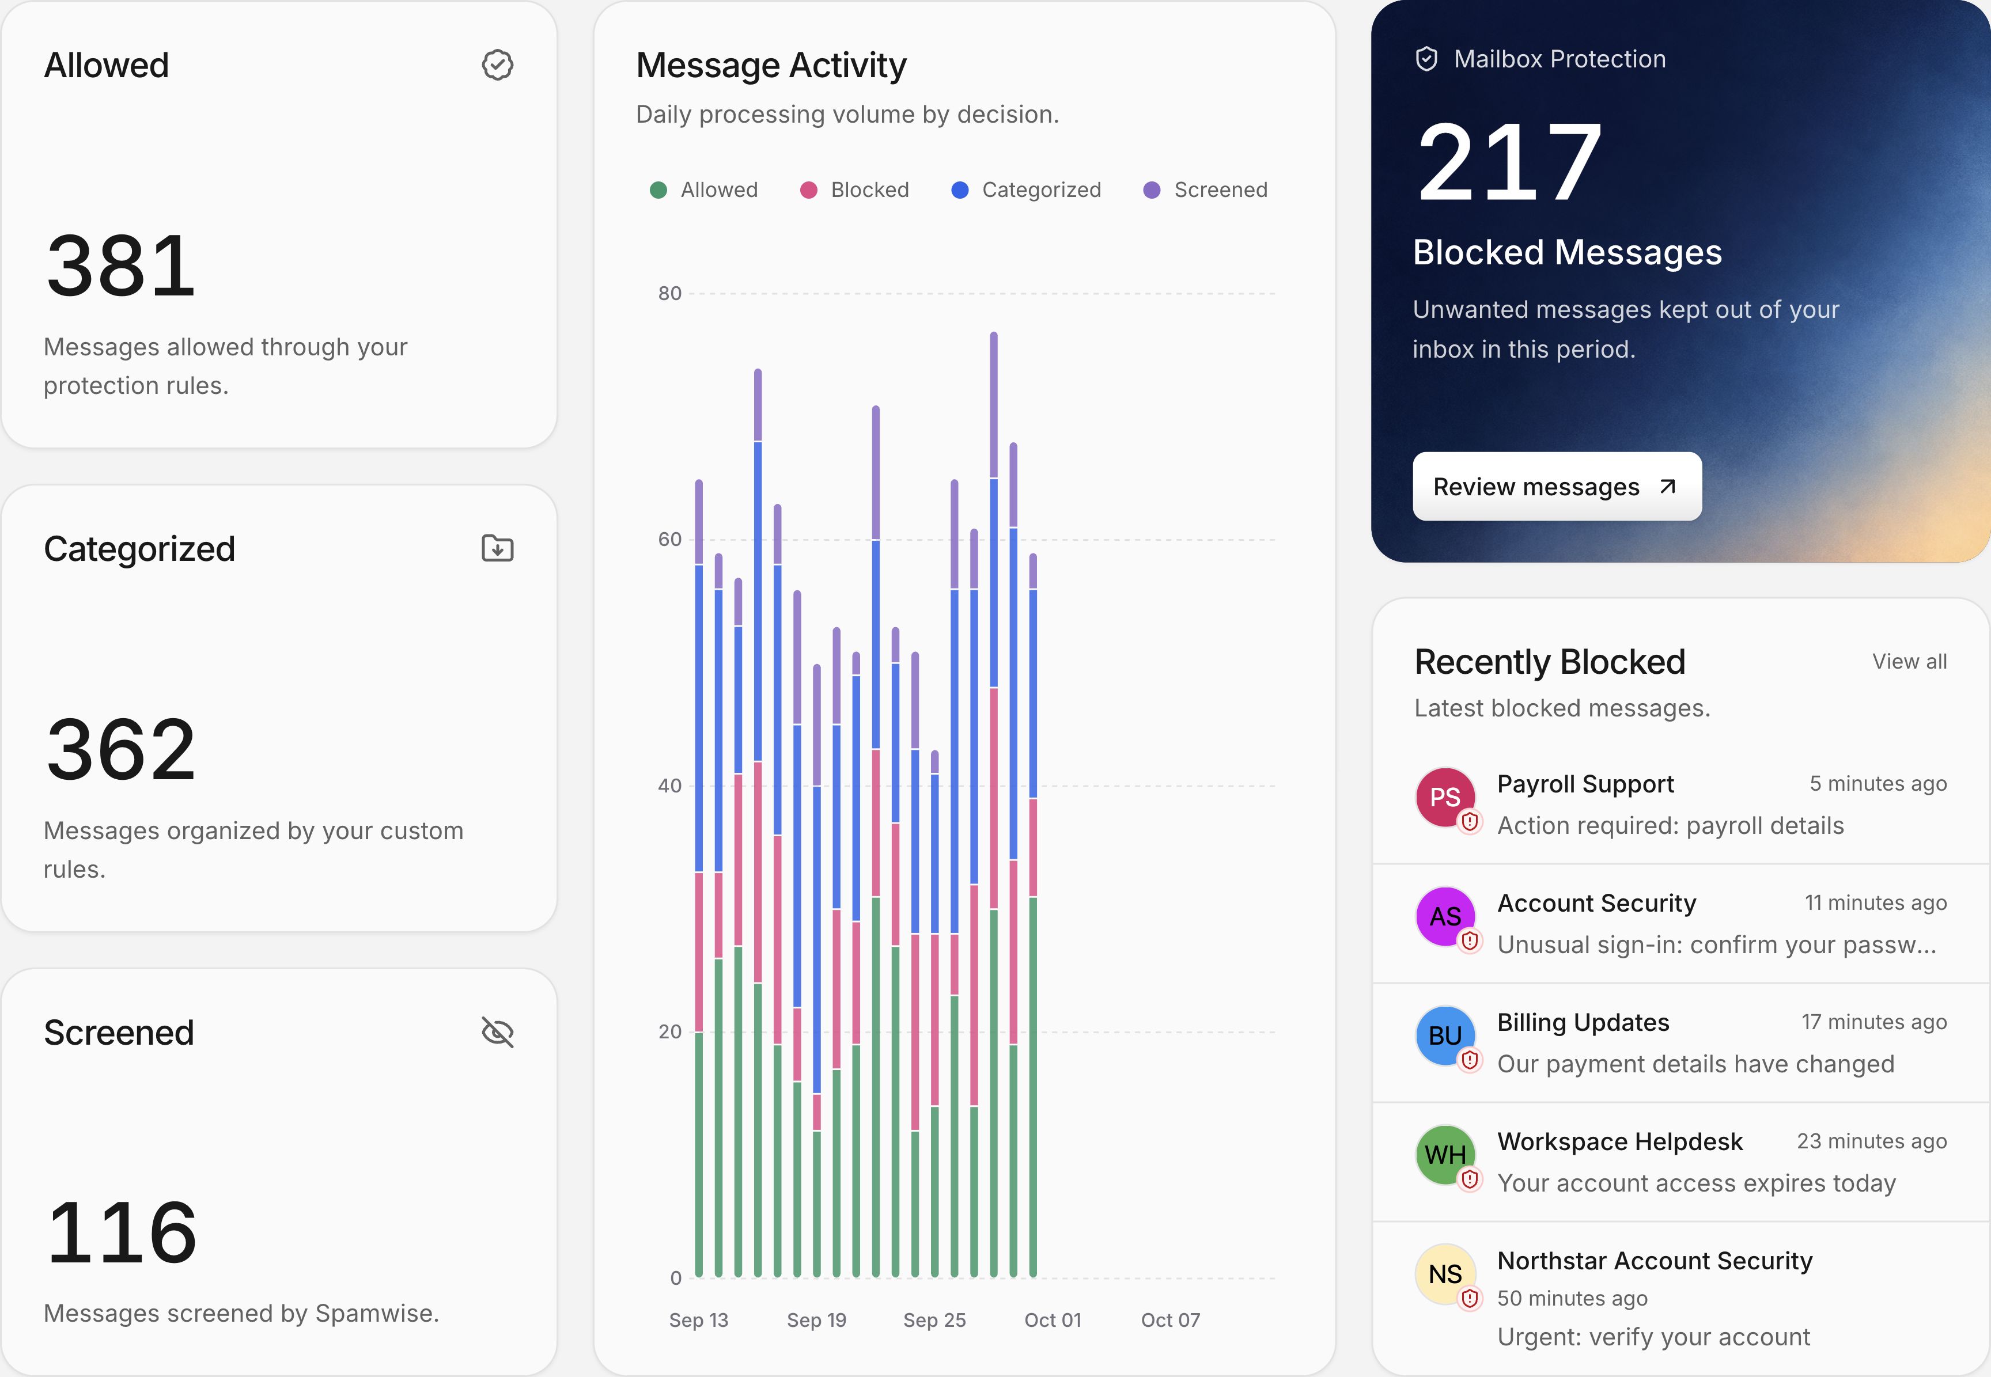The height and width of the screenshot is (1377, 1991).
Task: Click 'Your account access expires today' text
Action: point(1696,1183)
